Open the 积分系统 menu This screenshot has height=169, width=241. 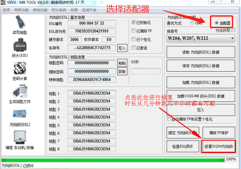click(59, 10)
